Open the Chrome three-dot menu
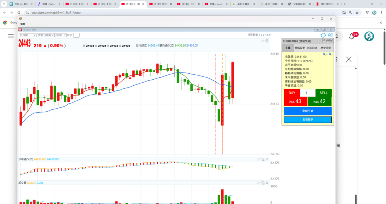Screen dimensions: 386x204 point(381,12)
